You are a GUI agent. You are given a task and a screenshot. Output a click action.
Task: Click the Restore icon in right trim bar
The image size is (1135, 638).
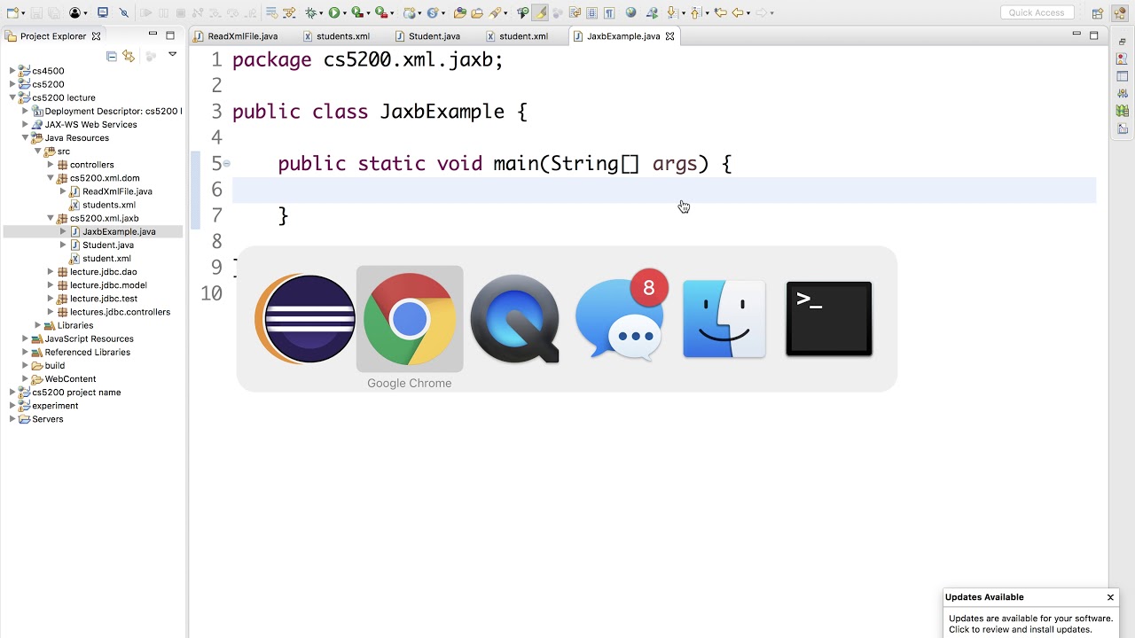pos(1123,42)
